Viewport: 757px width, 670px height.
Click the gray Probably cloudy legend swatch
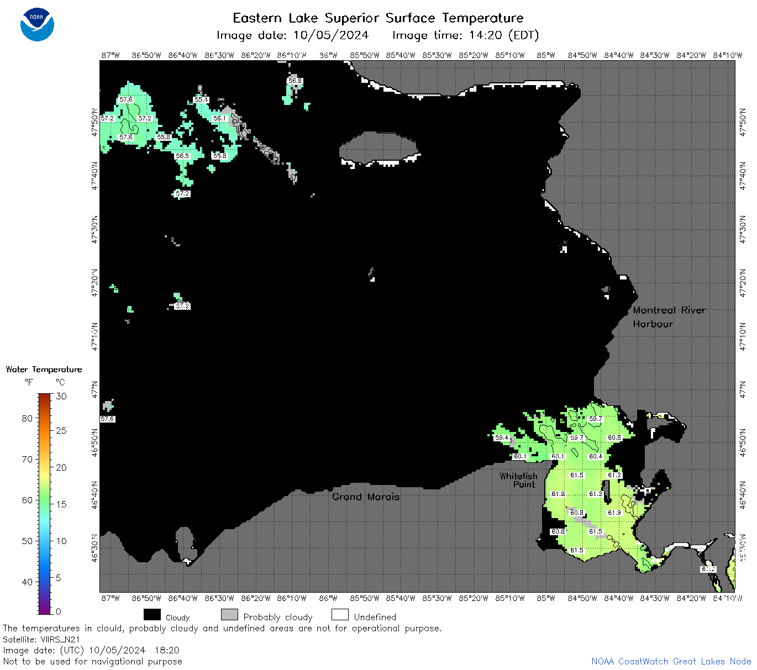229,615
